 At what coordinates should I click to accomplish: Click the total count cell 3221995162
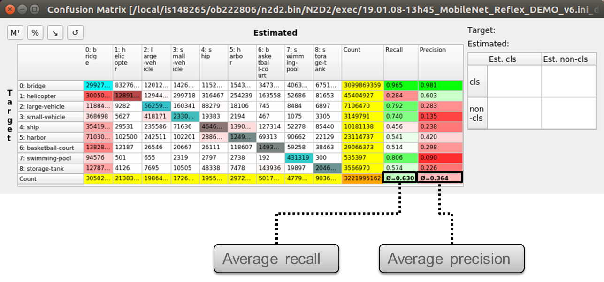pos(363,178)
